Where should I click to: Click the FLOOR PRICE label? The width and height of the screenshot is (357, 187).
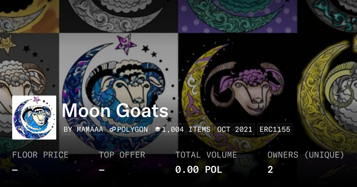(40, 155)
